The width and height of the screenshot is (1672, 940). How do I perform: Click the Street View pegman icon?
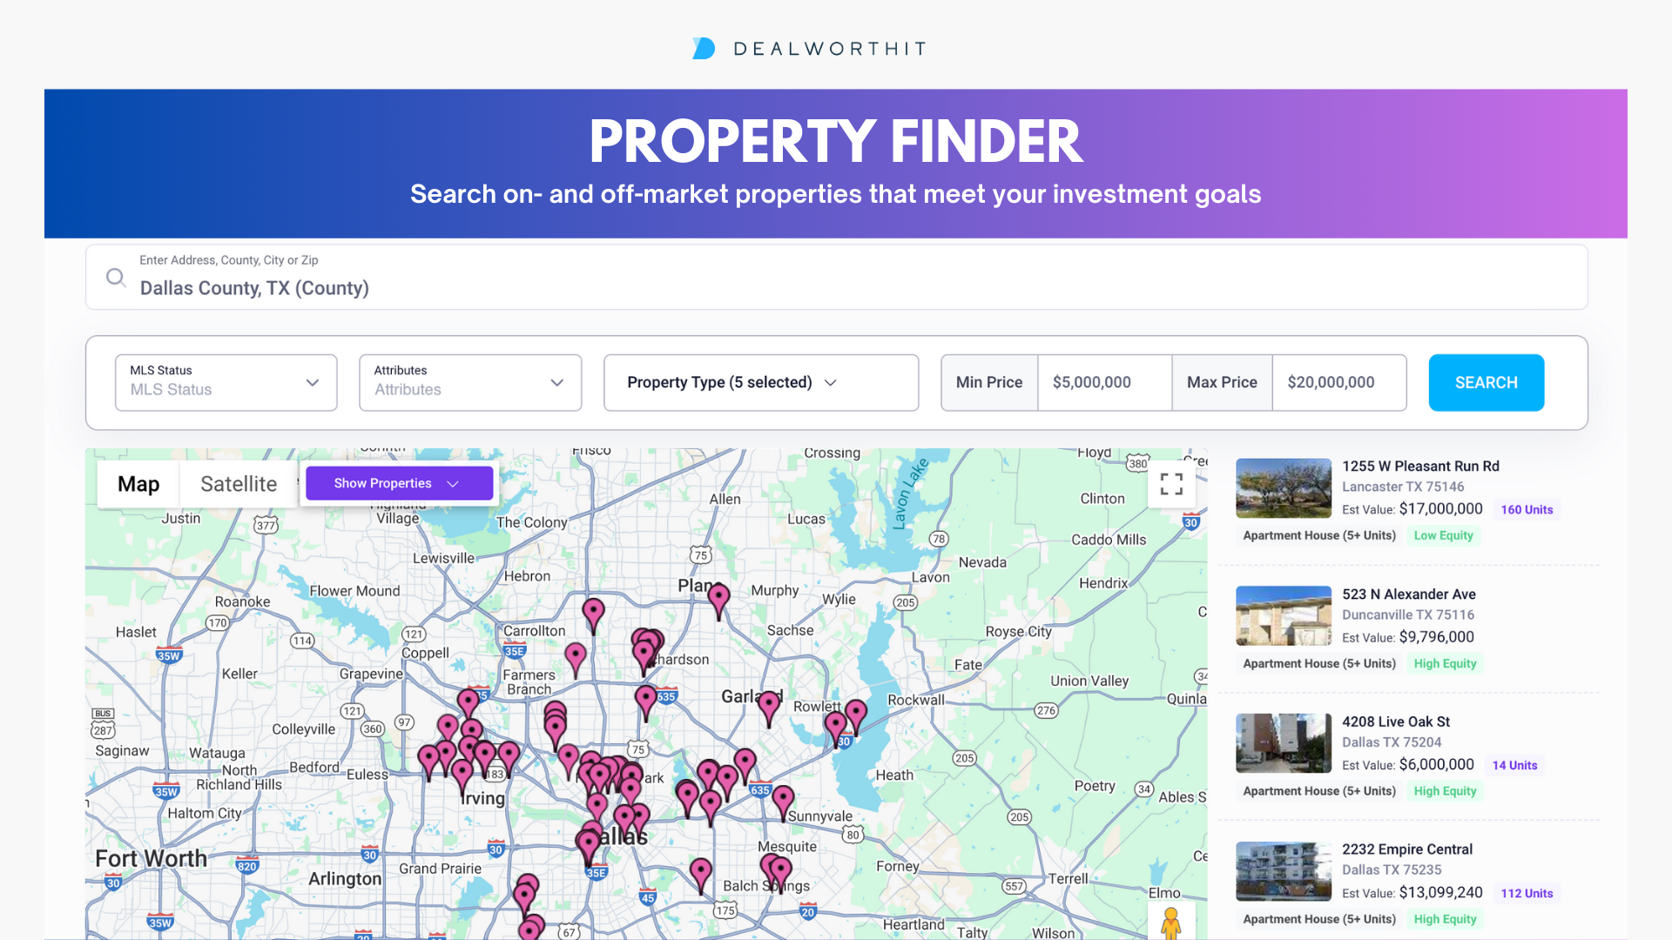(1170, 923)
